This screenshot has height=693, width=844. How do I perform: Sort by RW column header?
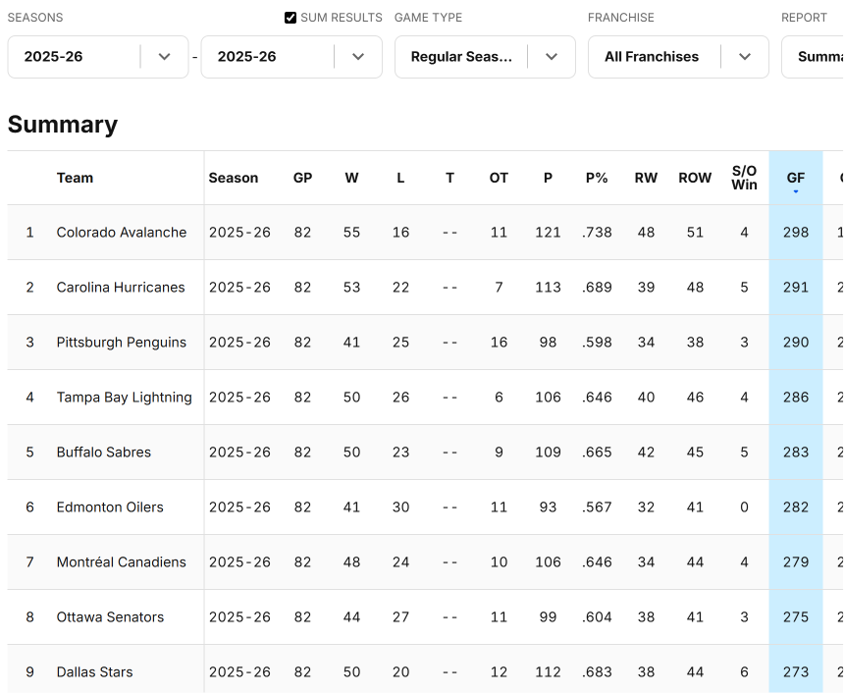click(x=646, y=178)
